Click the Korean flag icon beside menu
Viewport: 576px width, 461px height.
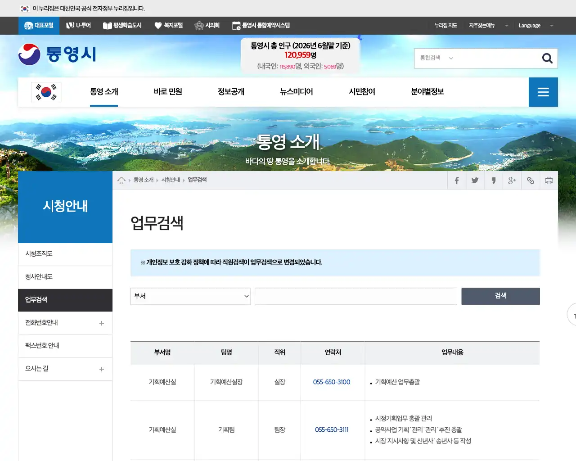pos(46,92)
